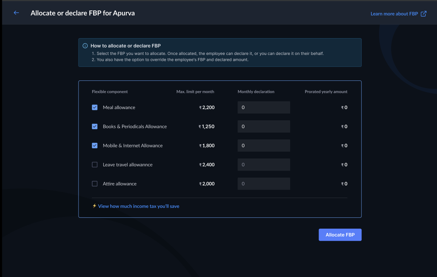Click the Books & Periodicals Allowance label
The image size is (437, 277).
[135, 127]
